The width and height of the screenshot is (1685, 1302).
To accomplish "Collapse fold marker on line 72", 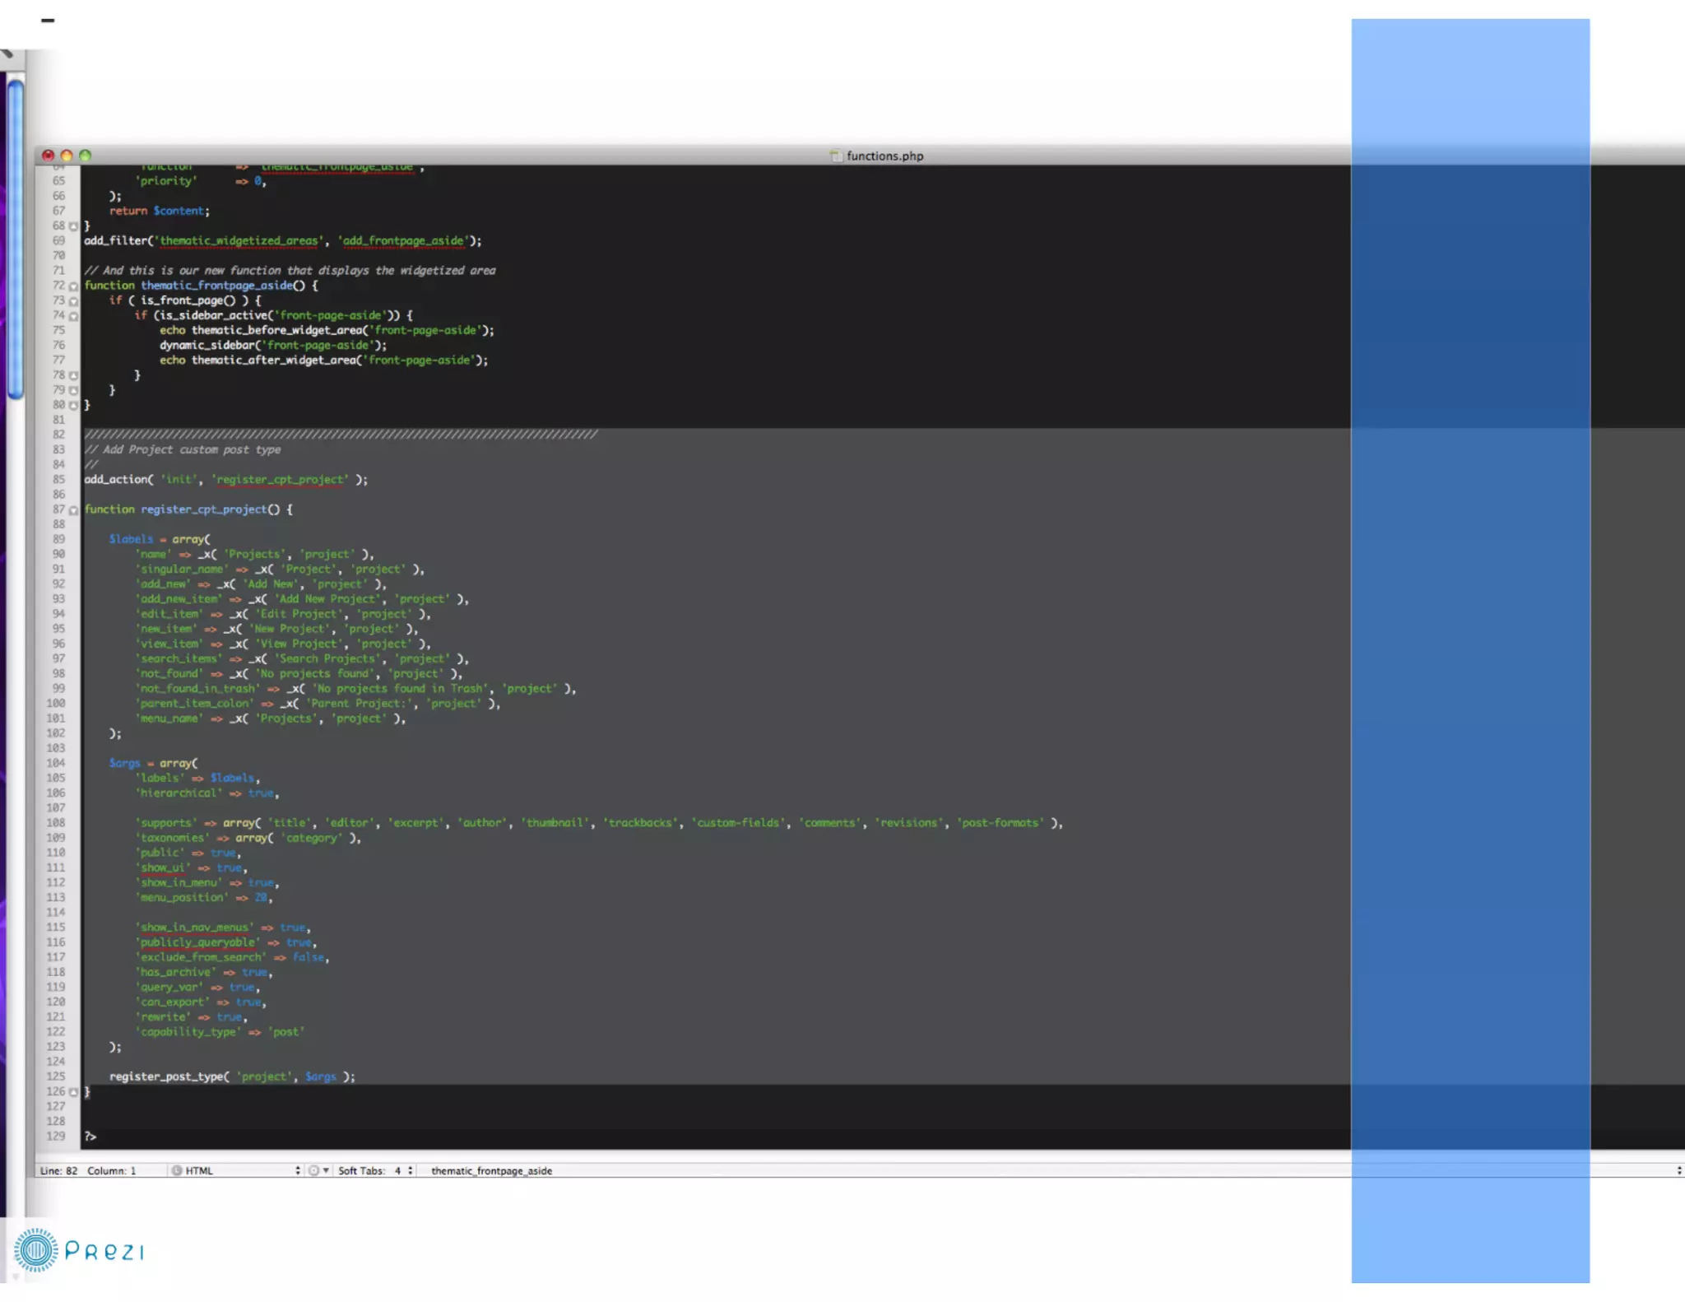I will 73,286.
